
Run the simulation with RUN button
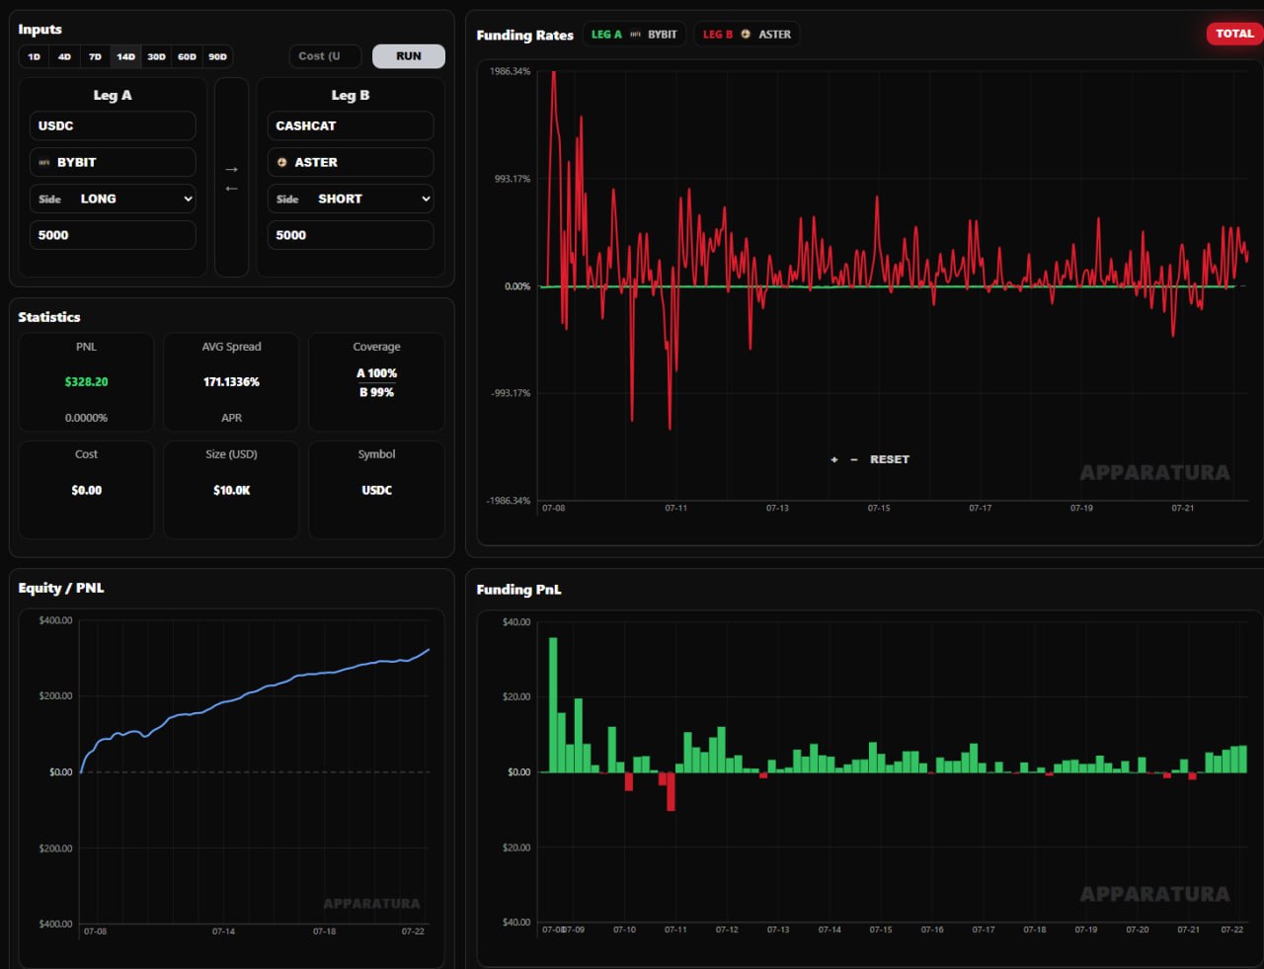coord(409,56)
